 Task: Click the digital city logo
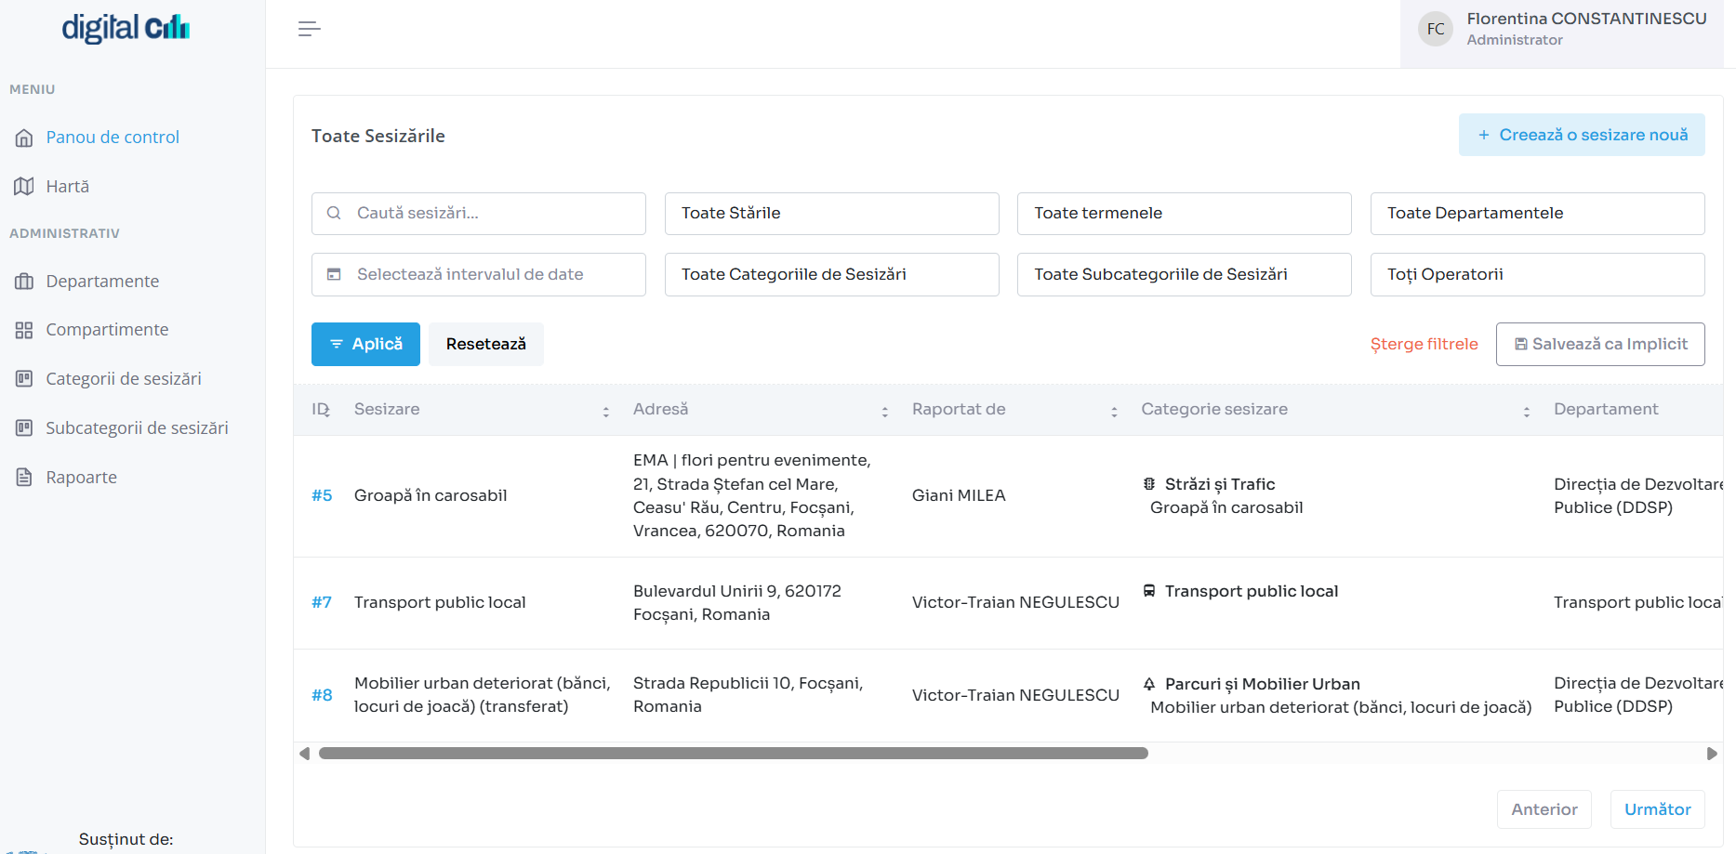pyautogui.click(x=126, y=29)
